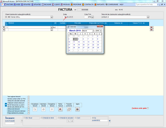Screen dimensions: 166x128
Task: Uncheck the Op payment checkbox
Action: [93, 118]
